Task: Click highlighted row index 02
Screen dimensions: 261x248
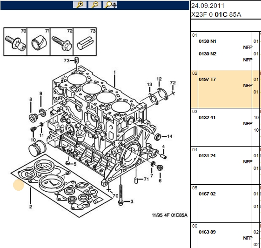Action: click(194, 74)
